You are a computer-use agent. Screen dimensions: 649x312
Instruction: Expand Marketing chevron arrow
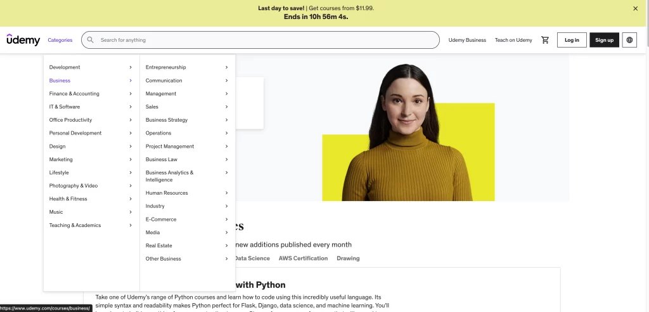(x=131, y=159)
